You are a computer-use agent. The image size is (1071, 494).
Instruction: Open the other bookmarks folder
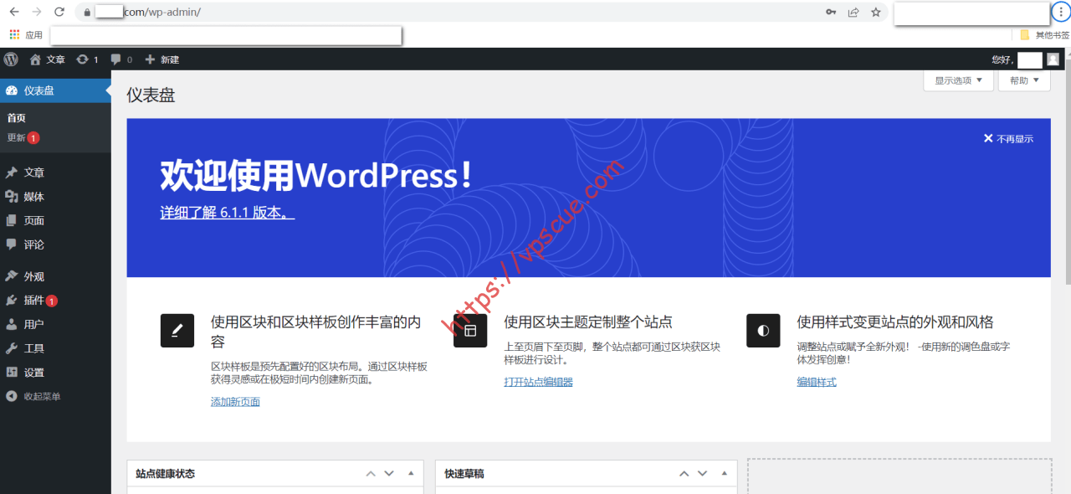[1044, 35]
